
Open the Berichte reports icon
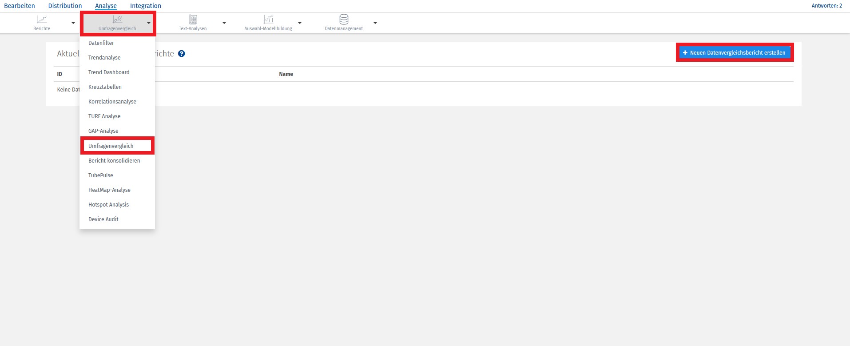click(x=42, y=20)
